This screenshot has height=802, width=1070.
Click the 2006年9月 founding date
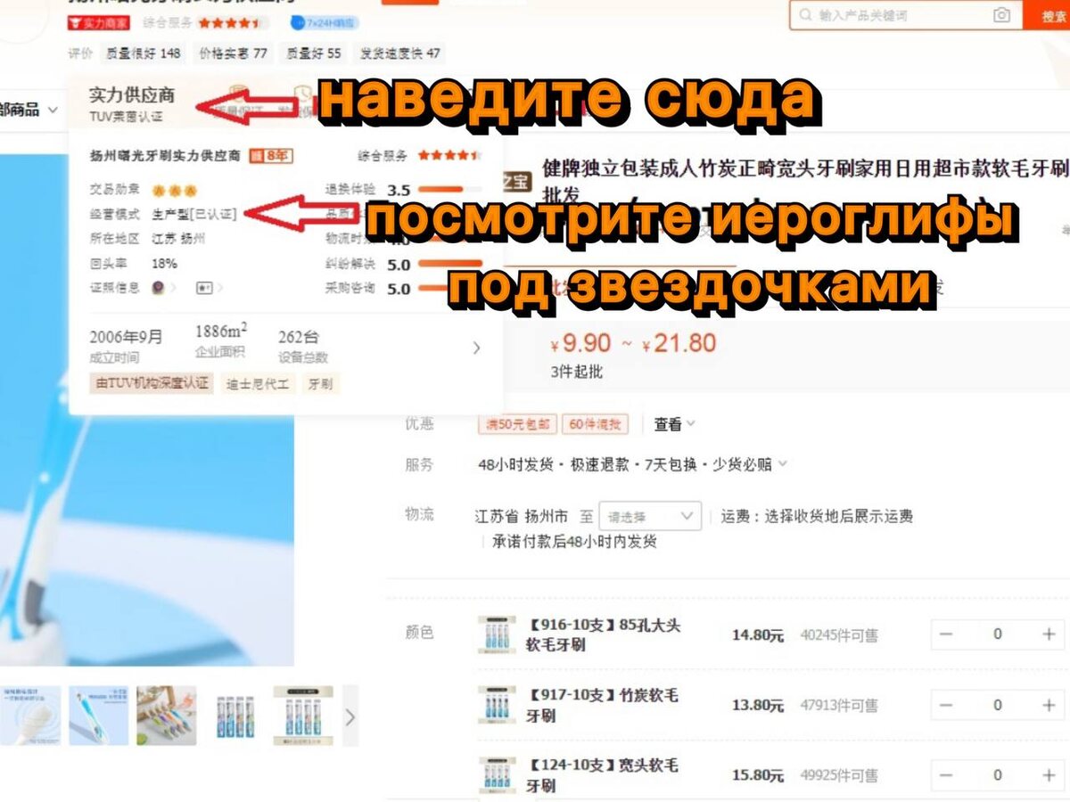pyautogui.click(x=127, y=337)
